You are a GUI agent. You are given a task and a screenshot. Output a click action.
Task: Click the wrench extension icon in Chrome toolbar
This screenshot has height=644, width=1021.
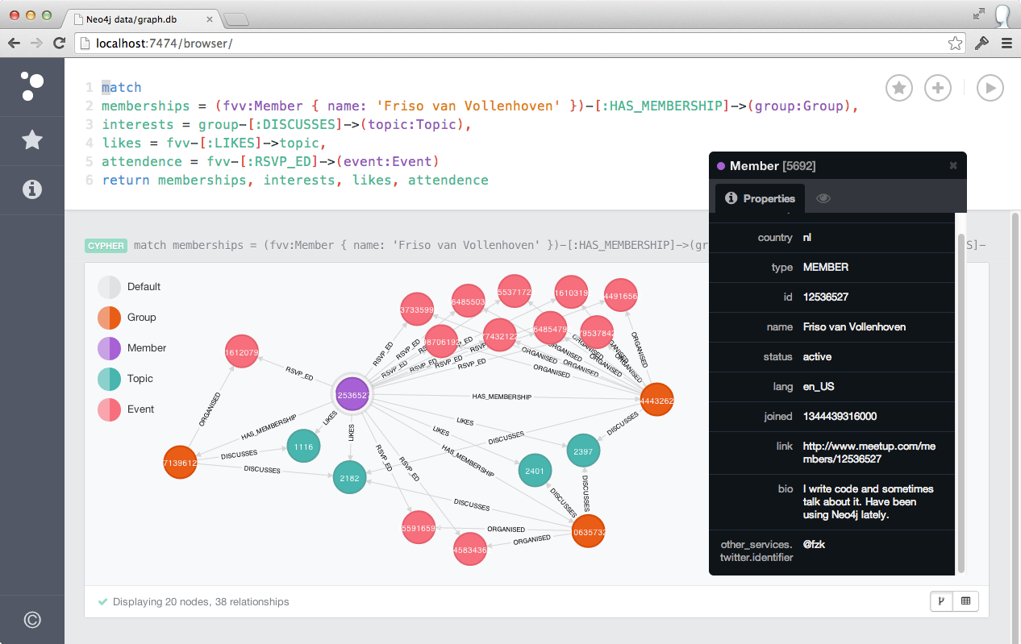(982, 44)
